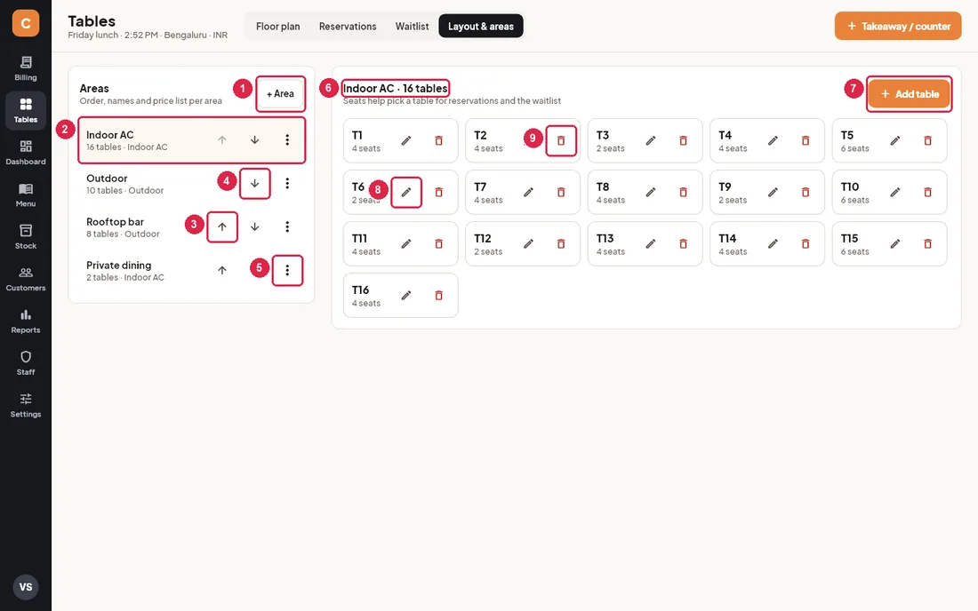Click the T15 table card name

(x=849, y=239)
